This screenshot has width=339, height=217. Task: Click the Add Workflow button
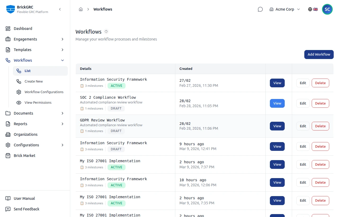point(319,54)
